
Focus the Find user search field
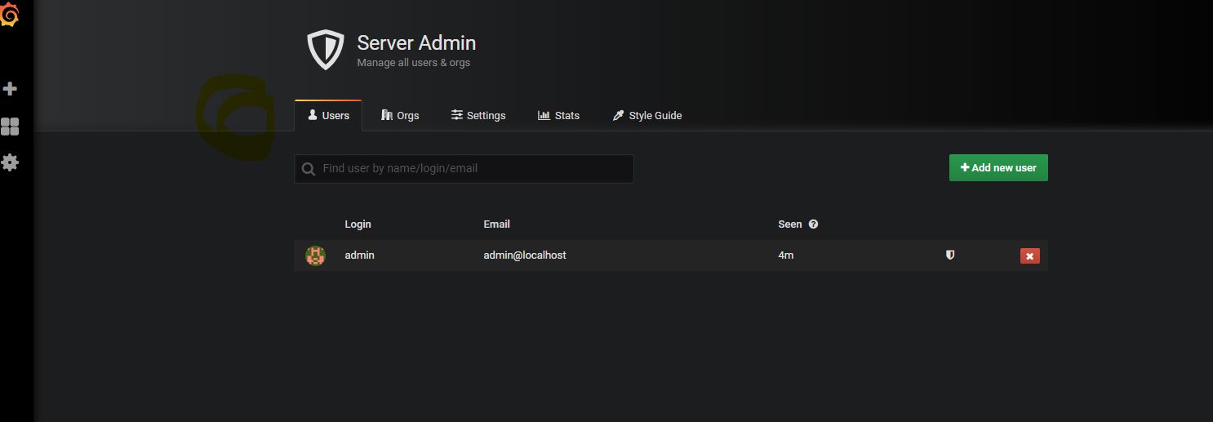[464, 169]
